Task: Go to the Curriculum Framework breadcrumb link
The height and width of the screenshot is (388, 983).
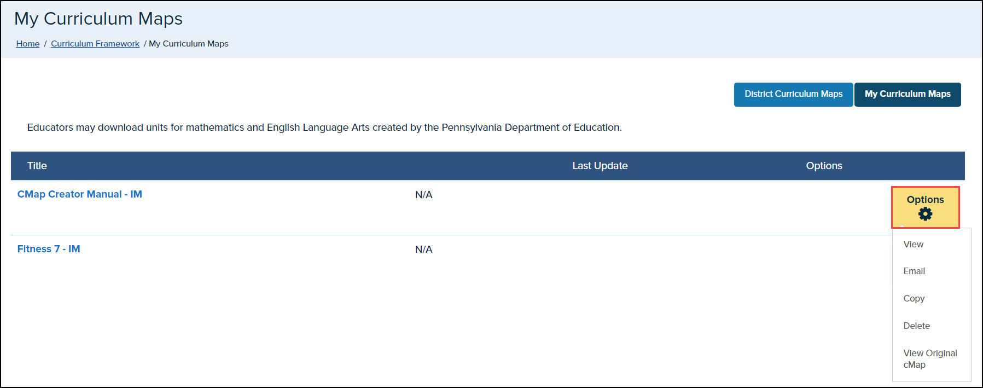Action: point(95,44)
